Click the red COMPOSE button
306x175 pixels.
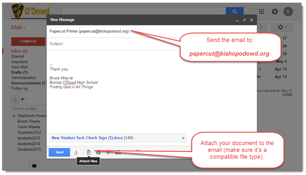coord(29,41)
